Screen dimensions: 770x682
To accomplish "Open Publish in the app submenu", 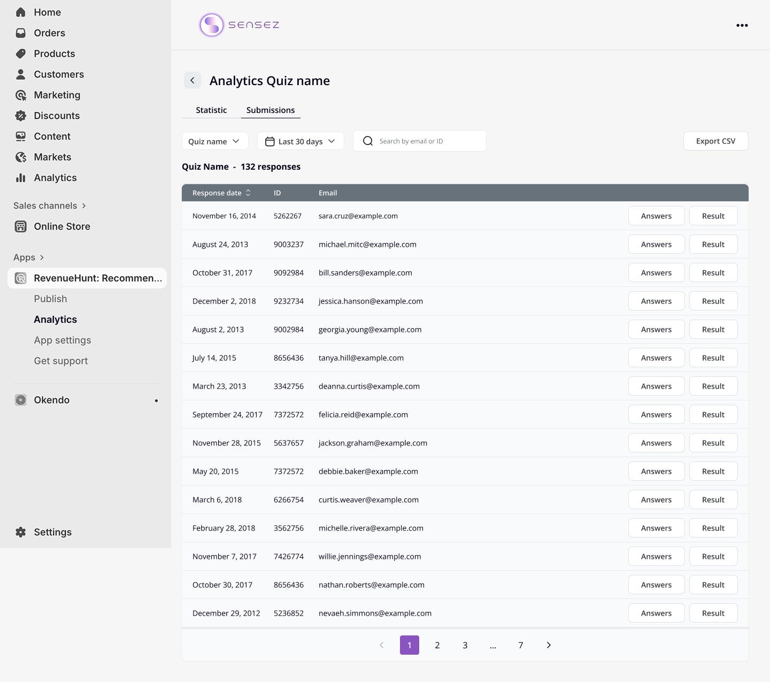I will [51, 299].
